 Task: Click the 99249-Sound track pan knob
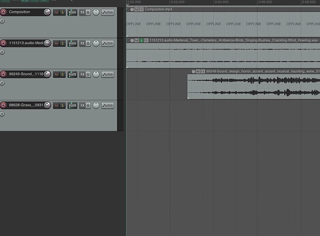96,74
